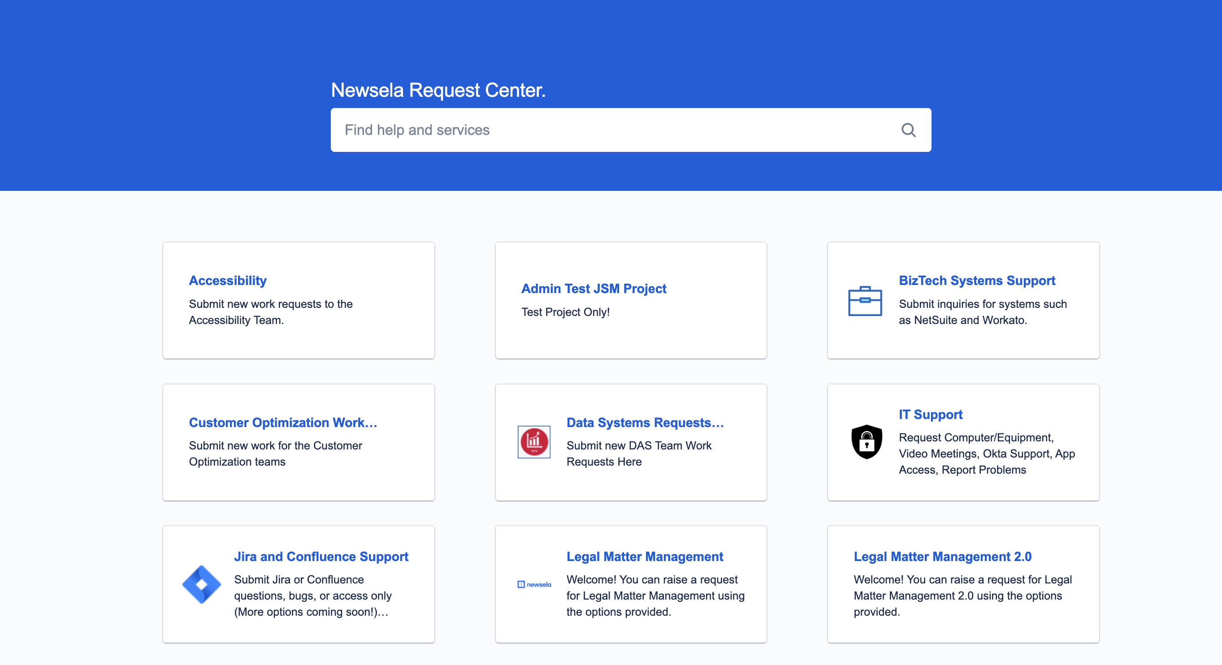This screenshot has width=1222, height=665.
Task: Click the newsela logo icon
Action: point(534,584)
